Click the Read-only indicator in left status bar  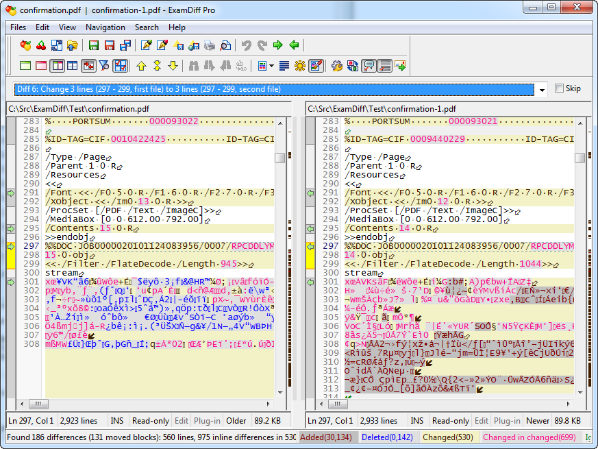pyautogui.click(x=151, y=421)
